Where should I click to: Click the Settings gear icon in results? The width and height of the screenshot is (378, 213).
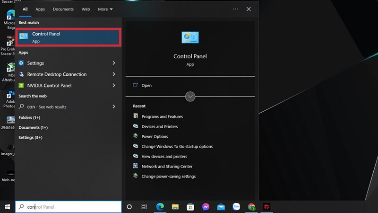click(21, 63)
